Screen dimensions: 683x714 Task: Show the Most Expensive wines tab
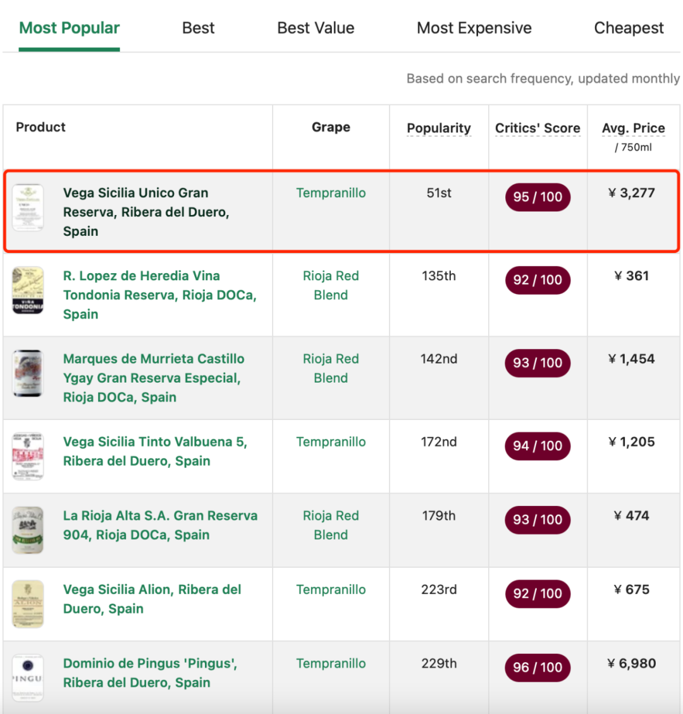pos(474,28)
